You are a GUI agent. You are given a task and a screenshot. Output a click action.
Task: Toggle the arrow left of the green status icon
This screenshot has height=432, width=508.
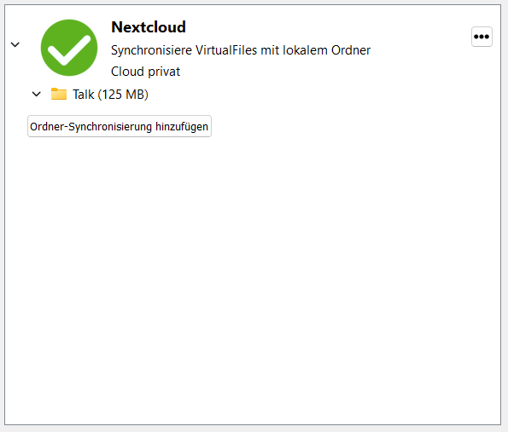[15, 44]
